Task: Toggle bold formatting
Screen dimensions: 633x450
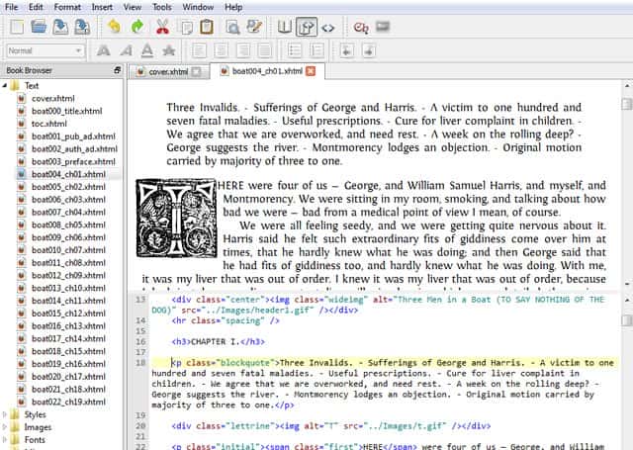Action: [103, 50]
